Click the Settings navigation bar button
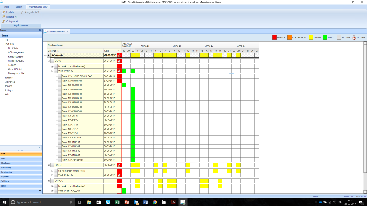This screenshot has width=367, height=206. point(21,181)
